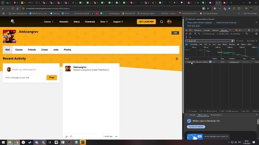Screen dimensions: 259x145
Task: Toggle the Invert filter checkbox
Action: pos(237,41)
